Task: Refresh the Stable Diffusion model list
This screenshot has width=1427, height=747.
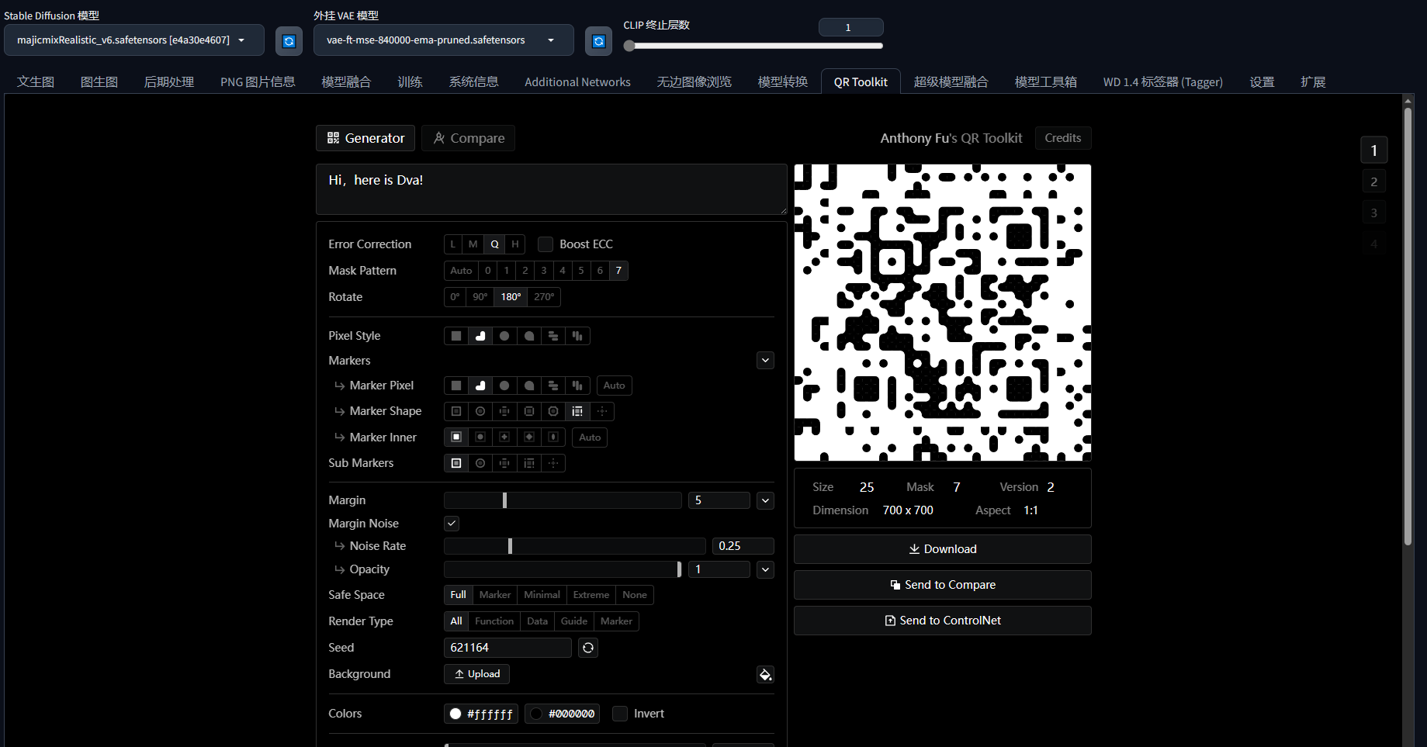Action: [x=289, y=41]
